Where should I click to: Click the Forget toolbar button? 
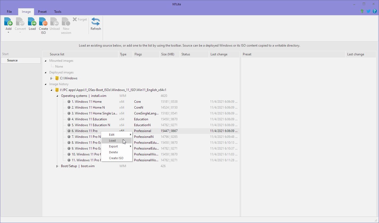(80, 19)
